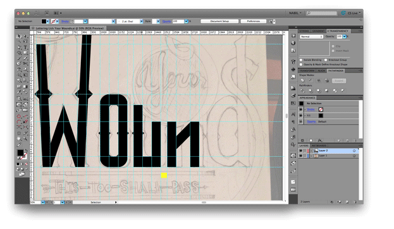Click the Crop pathfinder icon
The width and height of the screenshot is (394, 229).
click(x=327, y=90)
